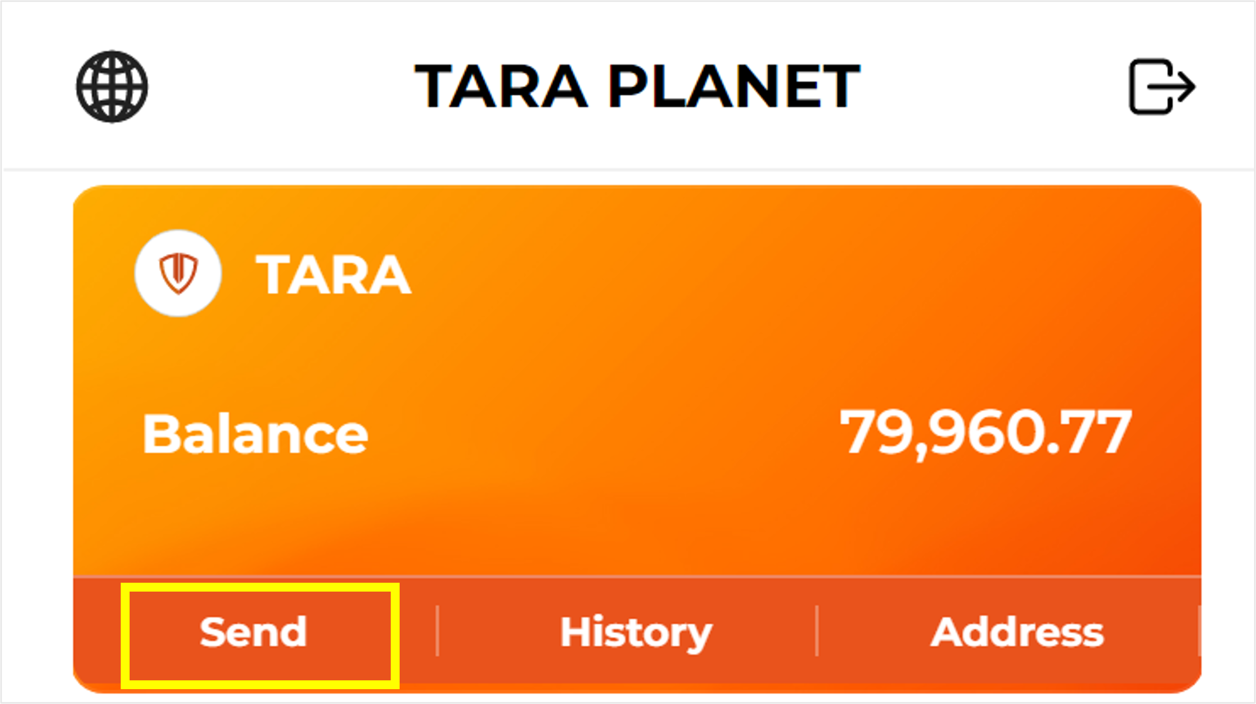Click the horizontal line under the header

(x=628, y=170)
